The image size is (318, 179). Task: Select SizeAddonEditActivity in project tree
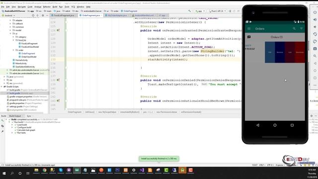25,67
